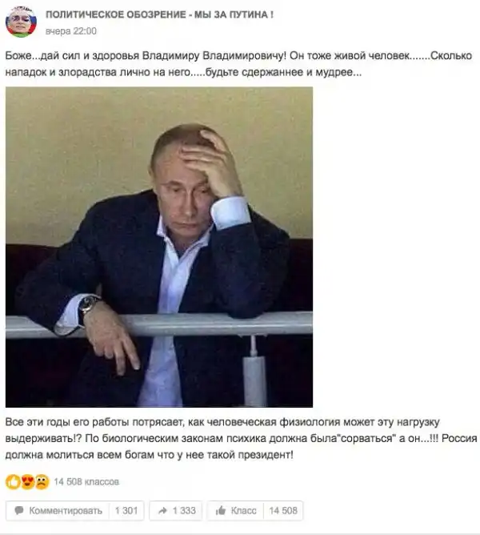
Task: Click the speech bubble comment icon
Action: pos(19,510)
